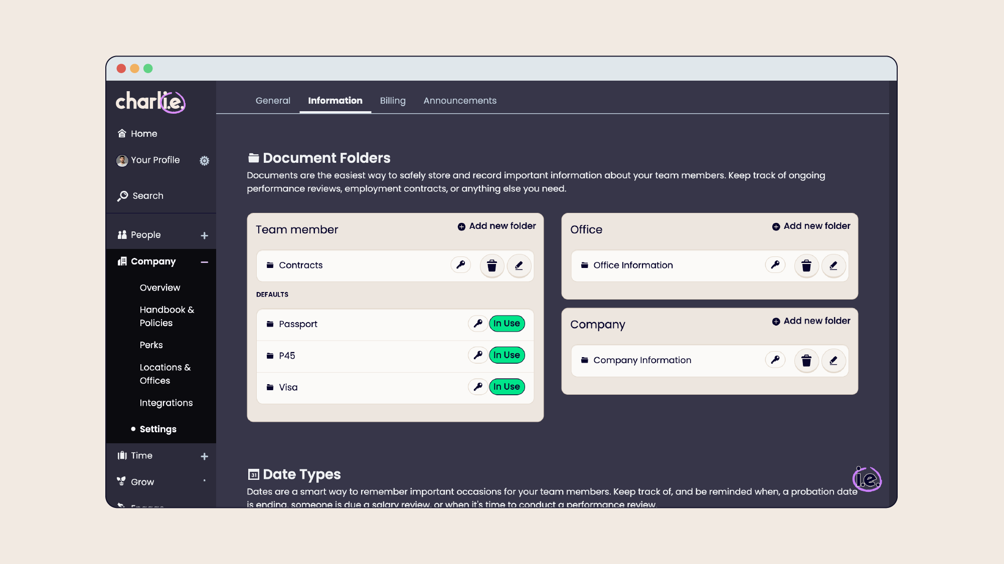
Task: Expand the Time menu section
Action: click(x=204, y=456)
